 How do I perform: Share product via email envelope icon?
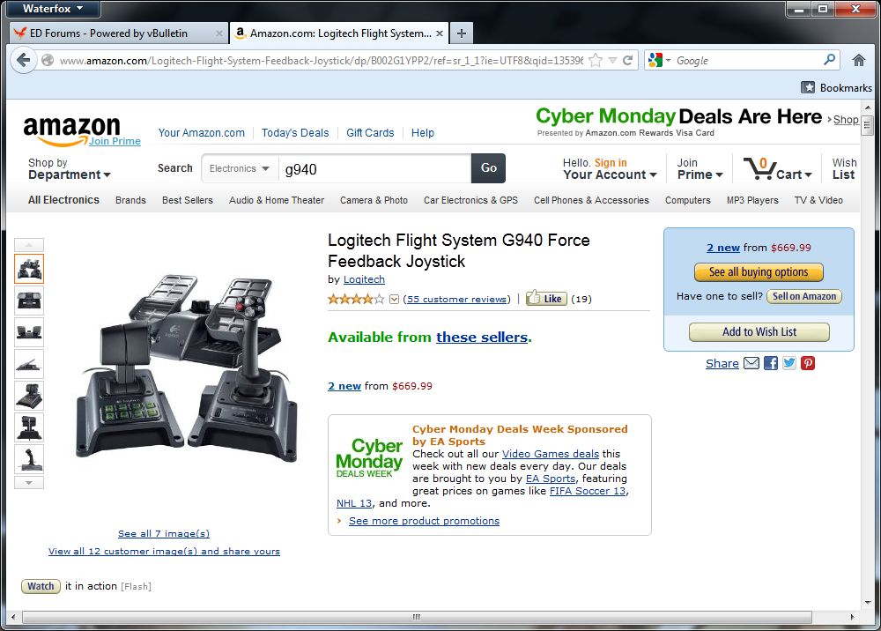pos(751,363)
